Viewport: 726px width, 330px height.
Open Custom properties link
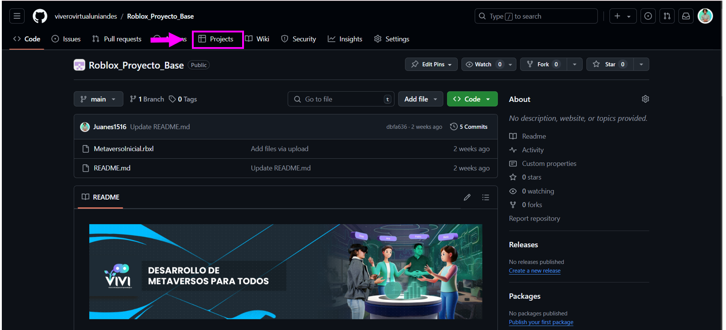(543, 164)
